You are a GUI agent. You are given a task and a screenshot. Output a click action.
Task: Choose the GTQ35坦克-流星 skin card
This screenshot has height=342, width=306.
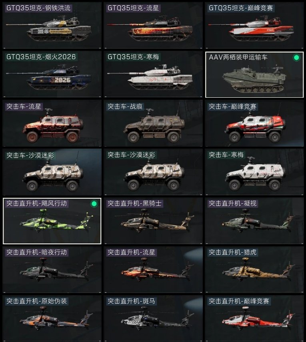[x=153, y=25]
